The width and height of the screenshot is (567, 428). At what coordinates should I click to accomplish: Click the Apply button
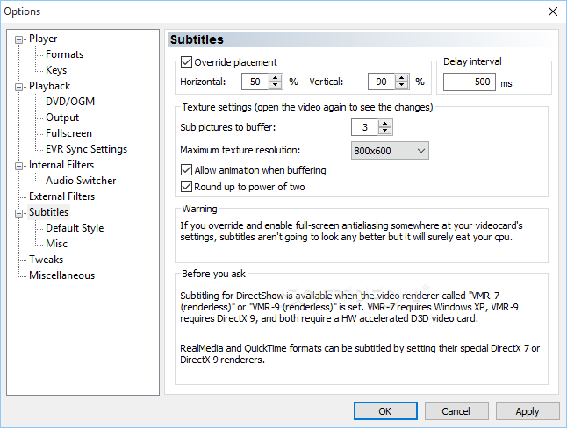tap(527, 410)
